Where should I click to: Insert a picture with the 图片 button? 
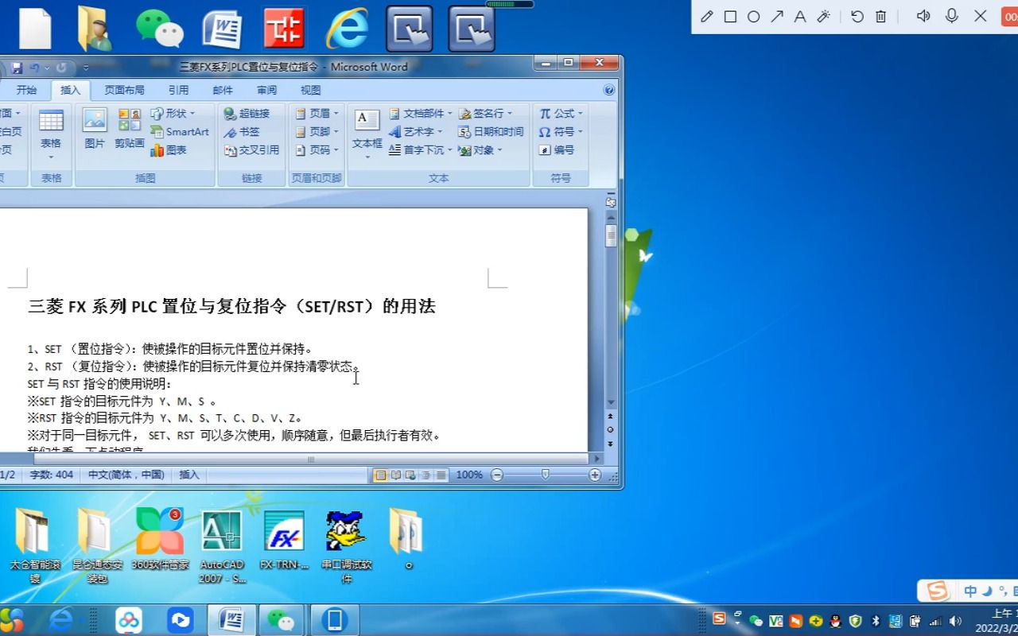[x=95, y=129]
